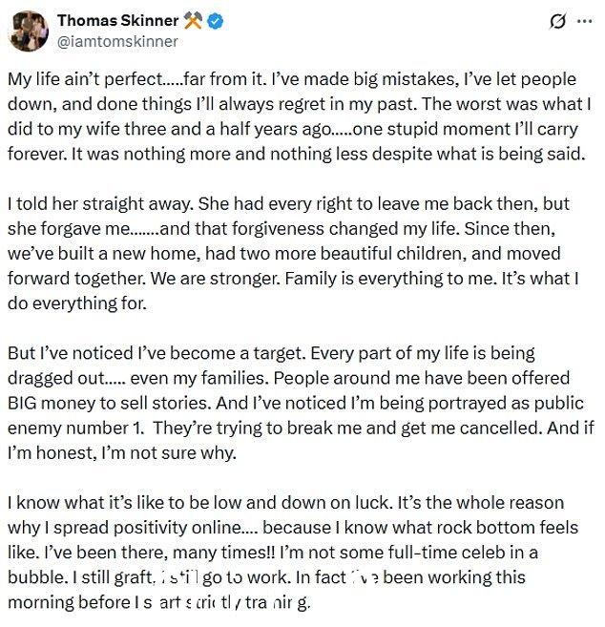Open the Grok explain-post icon

tap(557, 21)
